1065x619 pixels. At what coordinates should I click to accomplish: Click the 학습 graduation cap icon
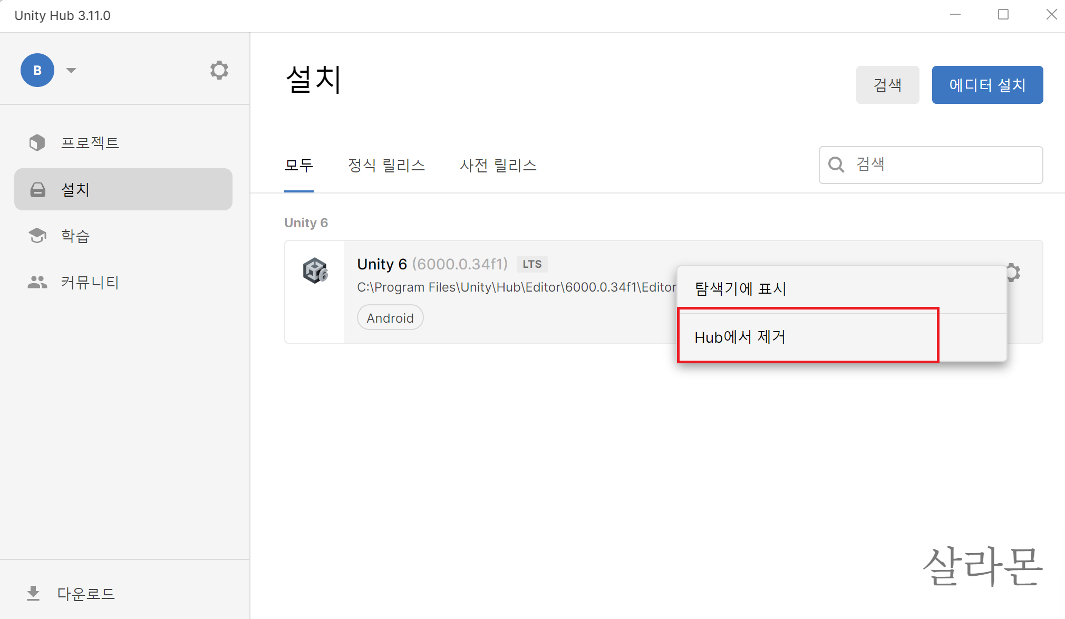[x=37, y=236]
